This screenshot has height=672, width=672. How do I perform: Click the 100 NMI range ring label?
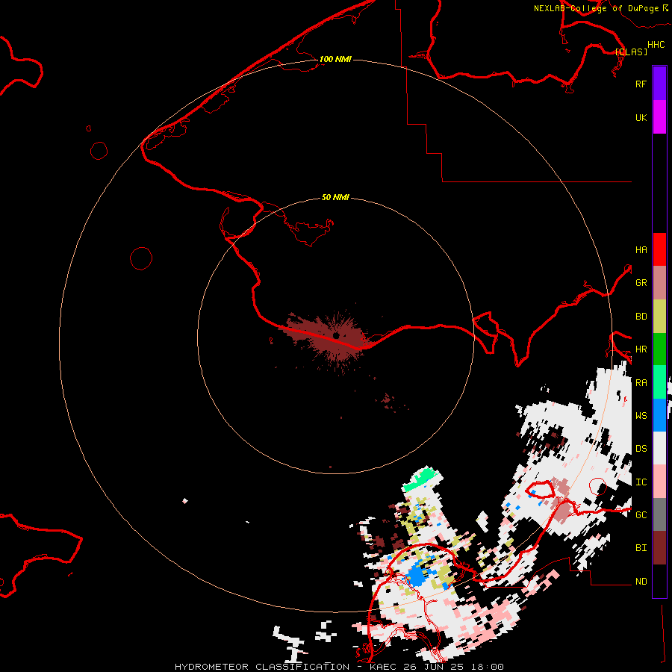(x=335, y=59)
